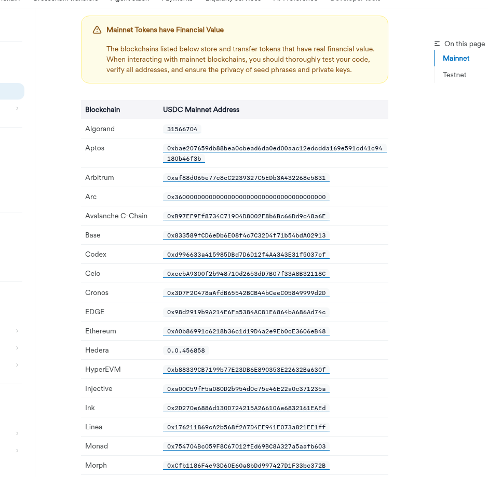The width and height of the screenshot is (488, 477).
Task: Select the Morph blockchain name cell
Action: [x=96, y=466]
